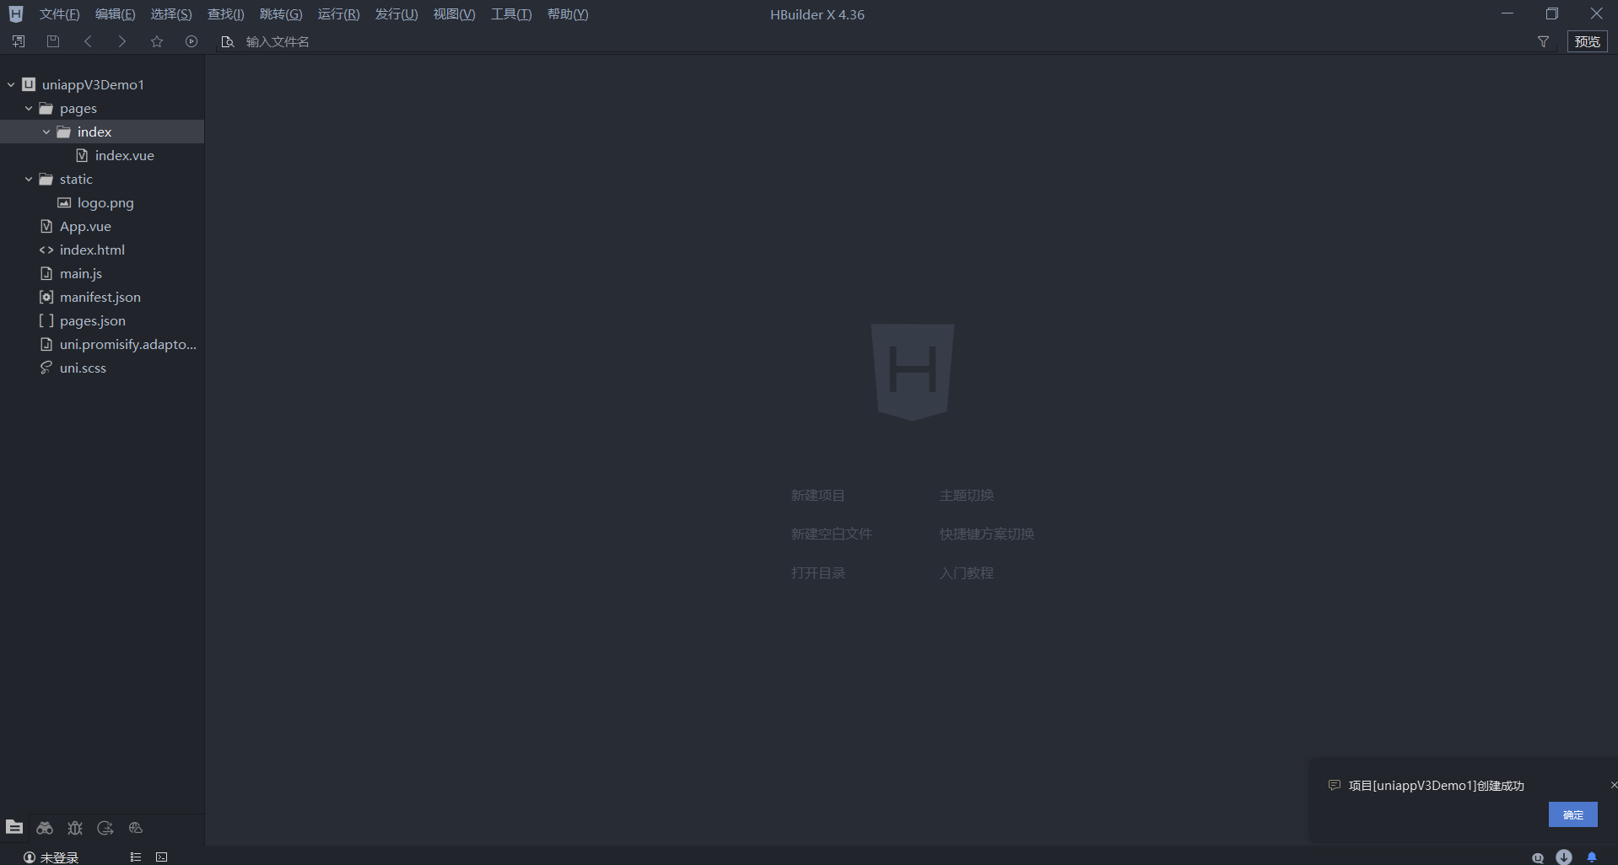
Task: Open the 文件(F) menu
Action: click(59, 14)
